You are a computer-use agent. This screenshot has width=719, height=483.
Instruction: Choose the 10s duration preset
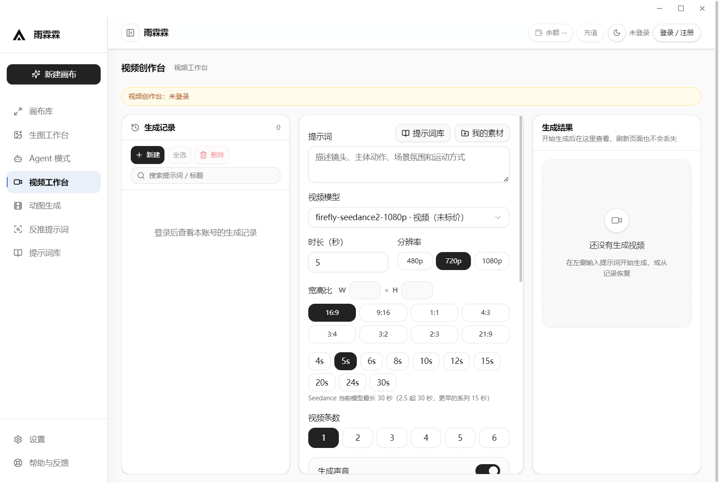[426, 361]
